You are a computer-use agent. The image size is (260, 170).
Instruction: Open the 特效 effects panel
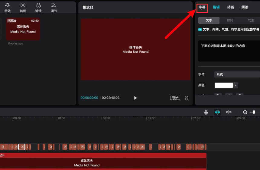(8, 8)
